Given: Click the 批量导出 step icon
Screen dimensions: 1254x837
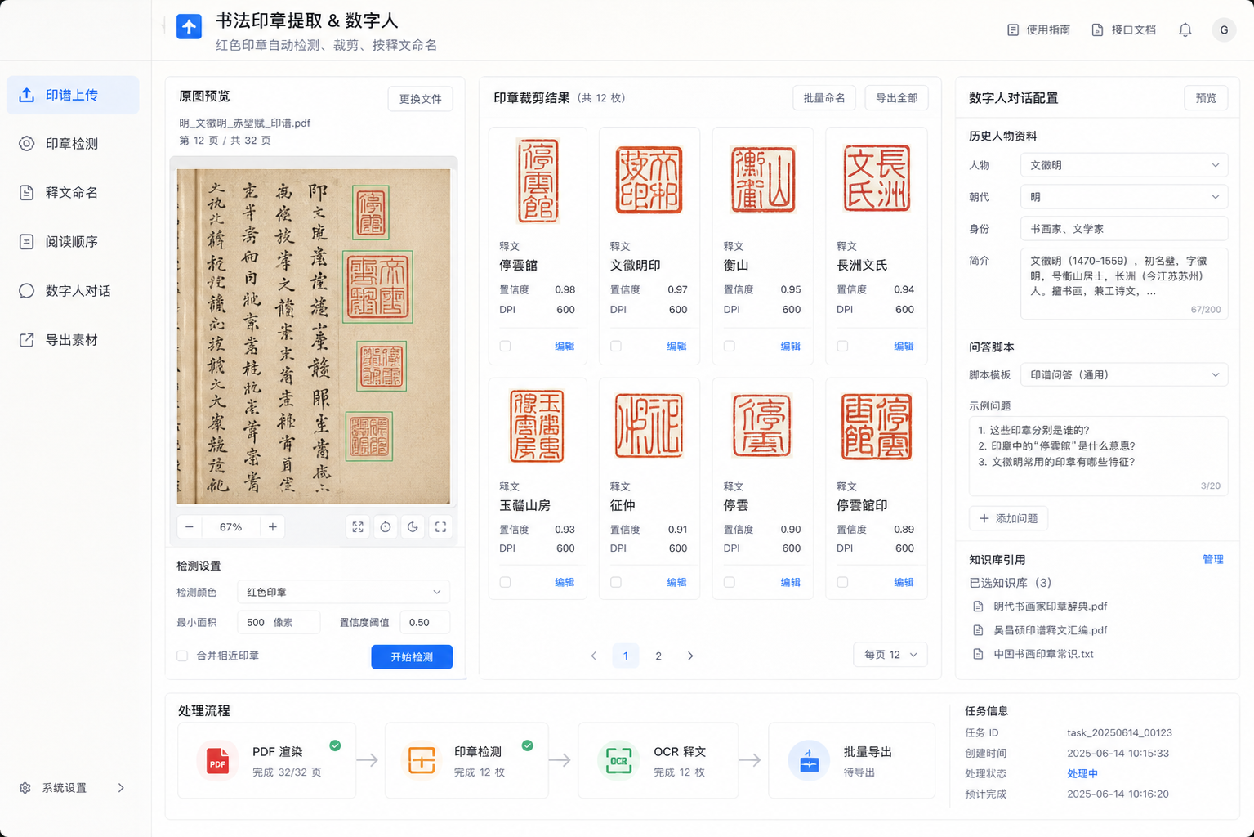Looking at the screenshot, I should pos(809,761).
